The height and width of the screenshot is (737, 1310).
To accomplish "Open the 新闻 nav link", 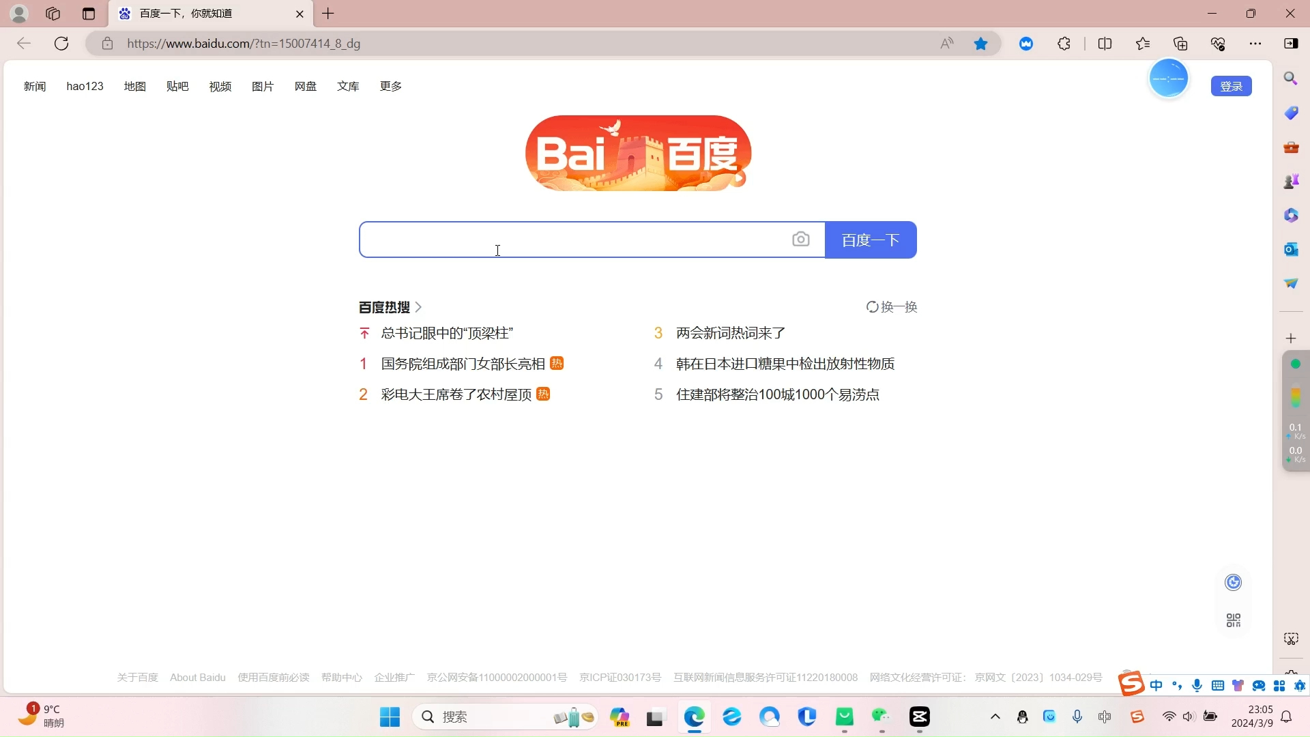I will (35, 86).
